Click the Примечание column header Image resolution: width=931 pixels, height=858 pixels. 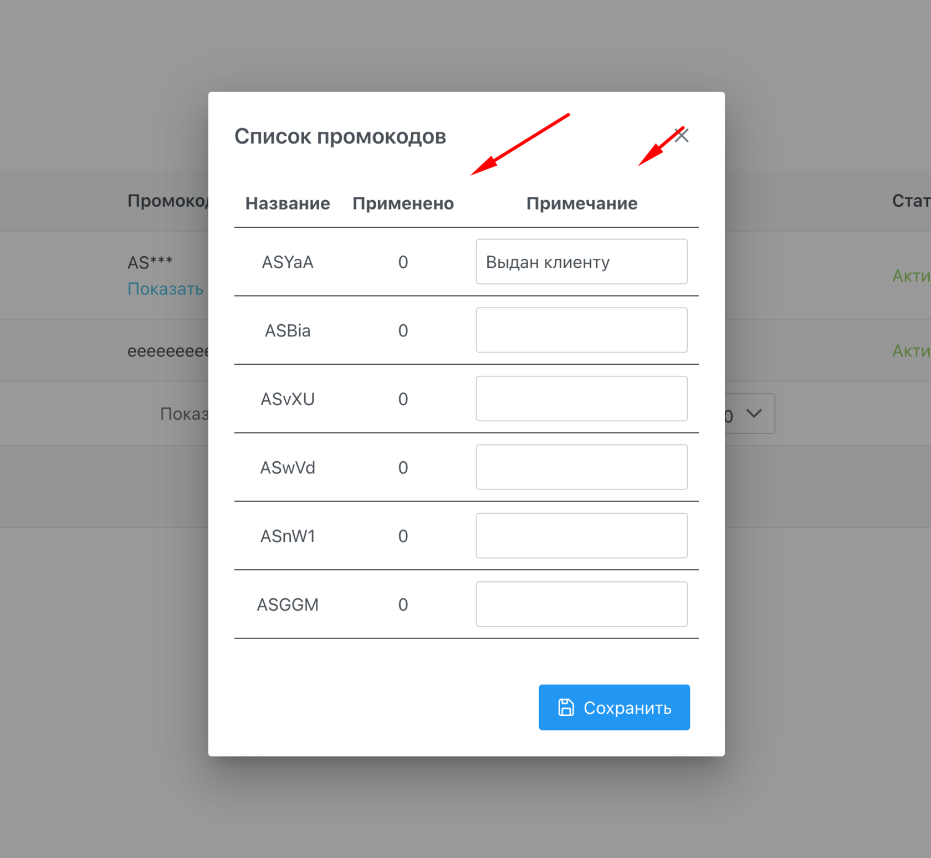point(582,203)
